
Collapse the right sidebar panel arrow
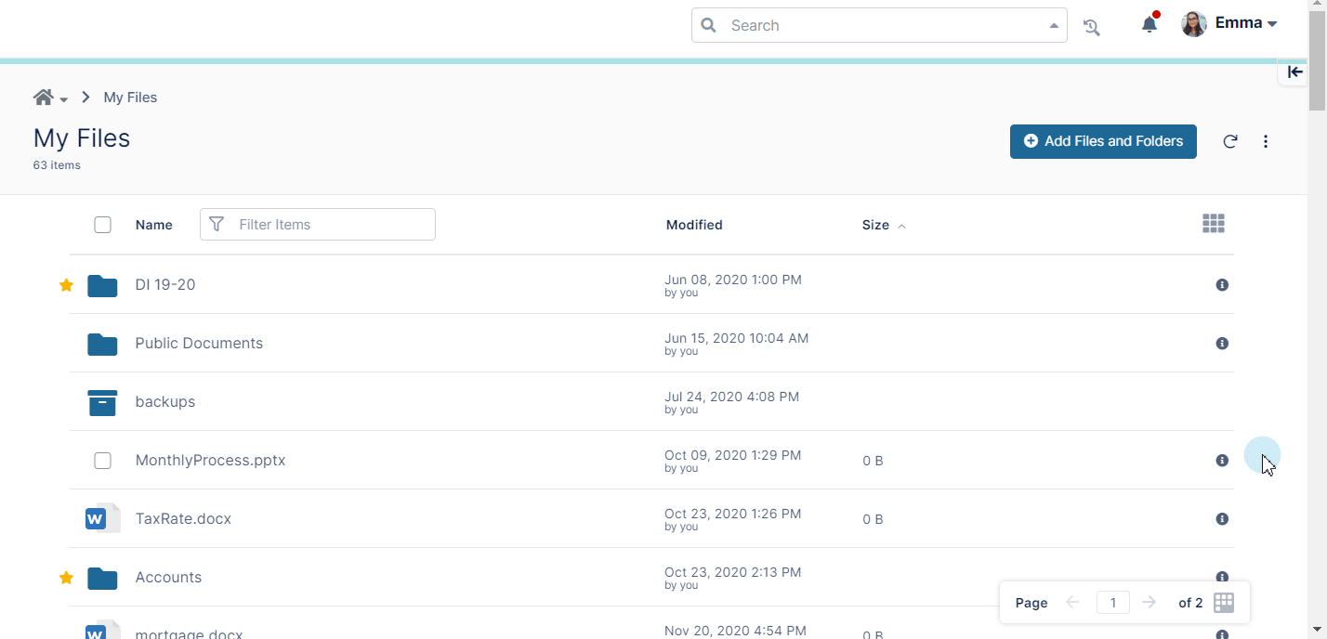click(x=1294, y=72)
